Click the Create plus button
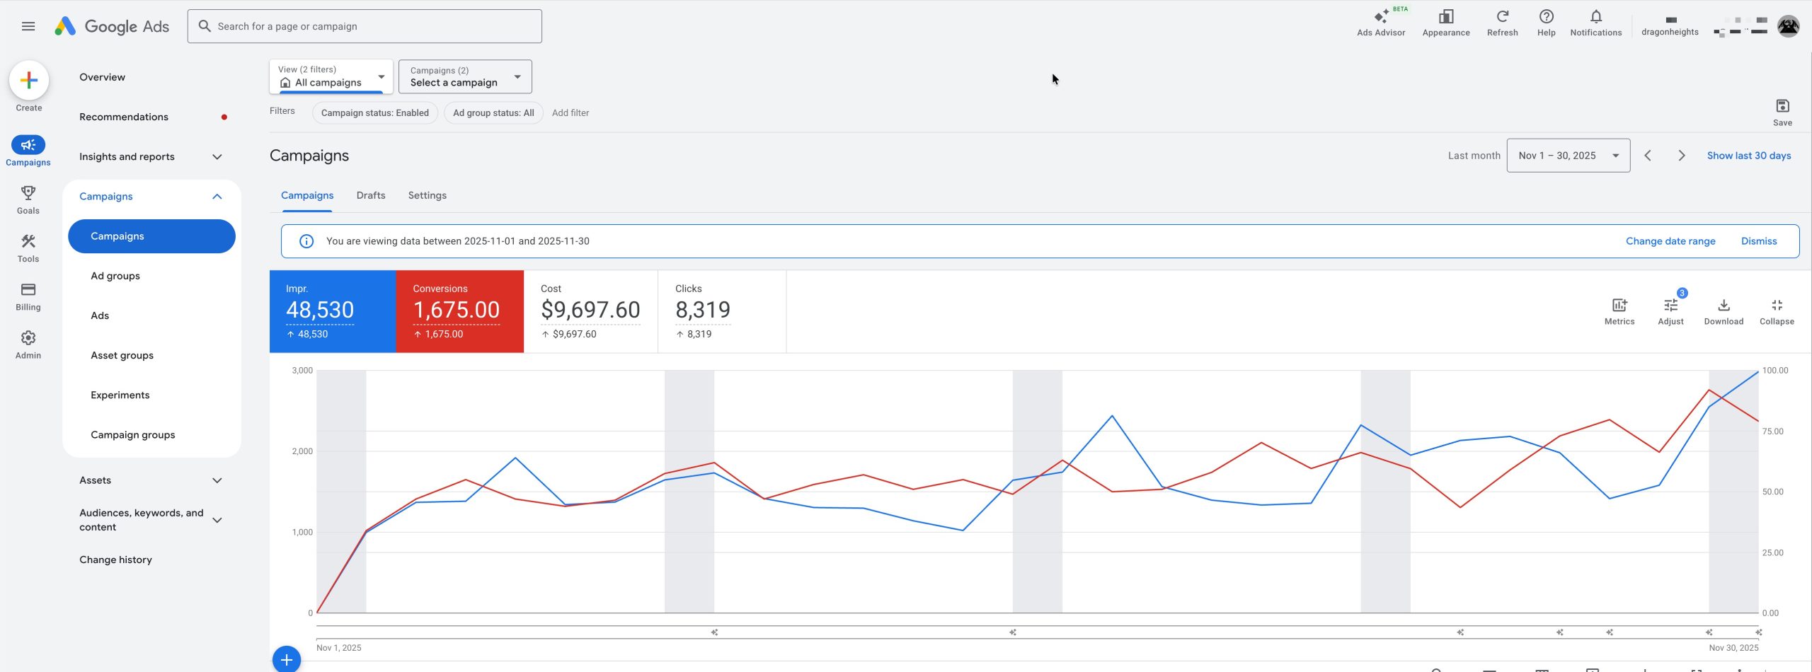The height and width of the screenshot is (672, 1812). (29, 81)
